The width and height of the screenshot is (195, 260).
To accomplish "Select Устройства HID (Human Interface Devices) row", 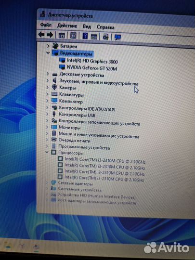I will pyautogui.click(x=96, y=196).
